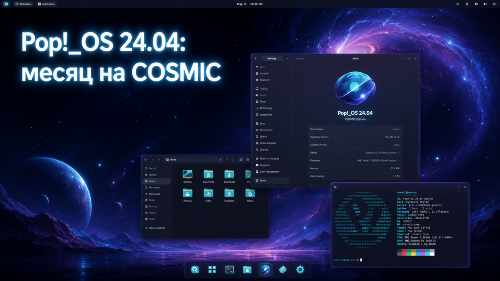
Task: Select Documents in the Files sidebar
Action: pyautogui.click(x=156, y=187)
